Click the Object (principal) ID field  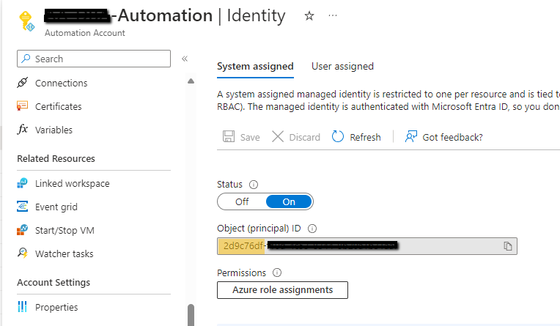coord(367,246)
